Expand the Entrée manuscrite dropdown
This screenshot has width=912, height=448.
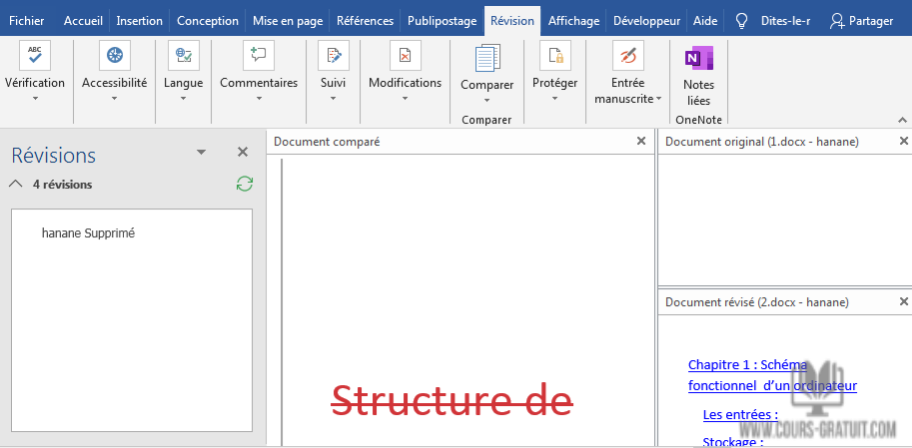659,99
